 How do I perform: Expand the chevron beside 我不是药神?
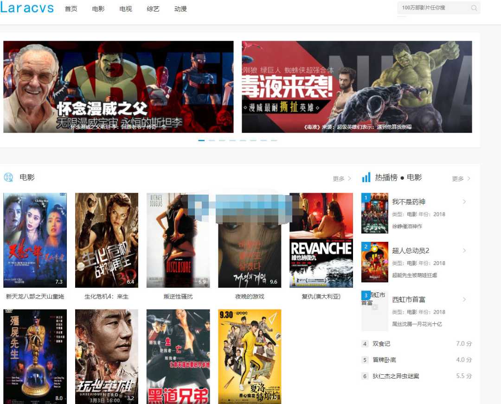coord(464,202)
